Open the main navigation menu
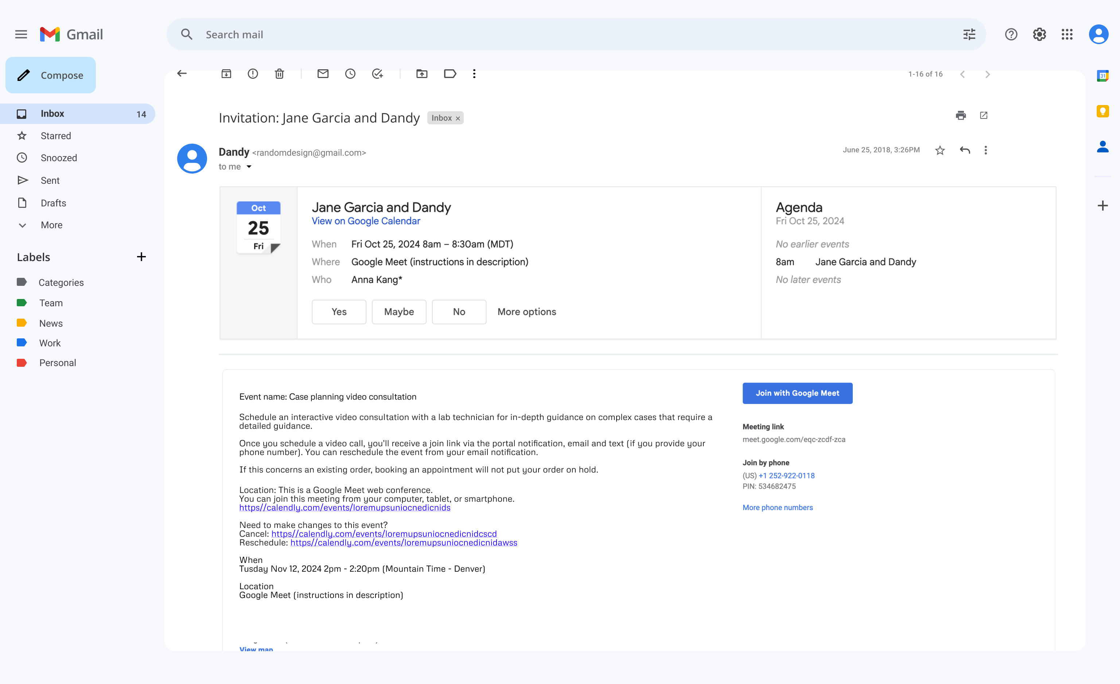This screenshot has width=1120, height=684. pyautogui.click(x=21, y=34)
